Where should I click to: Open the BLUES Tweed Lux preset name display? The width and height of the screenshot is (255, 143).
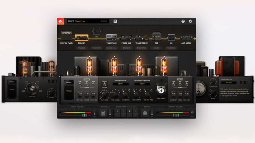point(88,21)
